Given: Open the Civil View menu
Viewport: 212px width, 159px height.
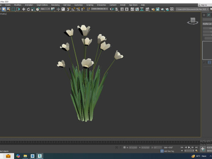Looking at the screenshot, I should pyautogui.click(x=67, y=5).
